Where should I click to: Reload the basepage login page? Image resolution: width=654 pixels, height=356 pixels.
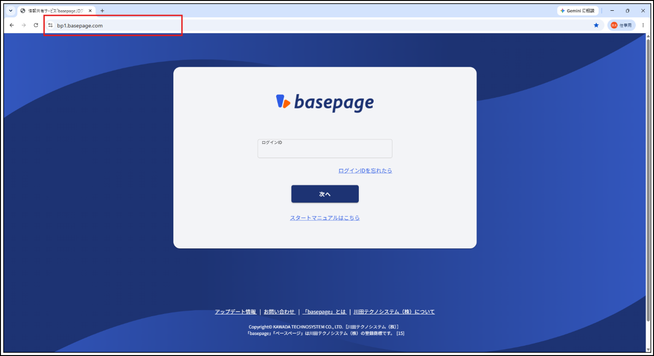tap(36, 25)
